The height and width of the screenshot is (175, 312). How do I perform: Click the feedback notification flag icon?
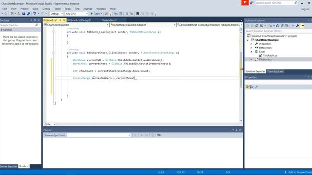point(245,3)
